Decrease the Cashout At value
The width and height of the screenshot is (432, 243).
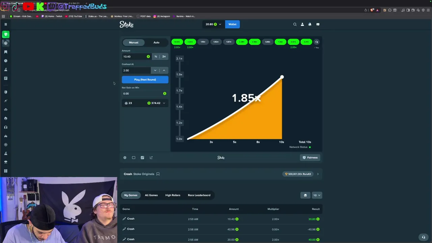155,71
